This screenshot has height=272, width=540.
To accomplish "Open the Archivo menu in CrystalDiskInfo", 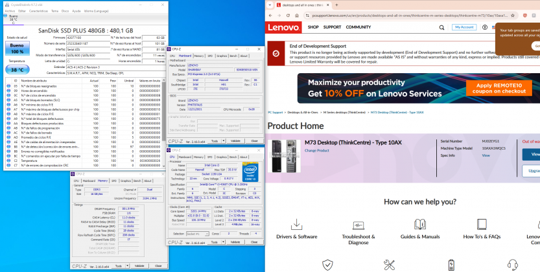I will tap(10, 11).
